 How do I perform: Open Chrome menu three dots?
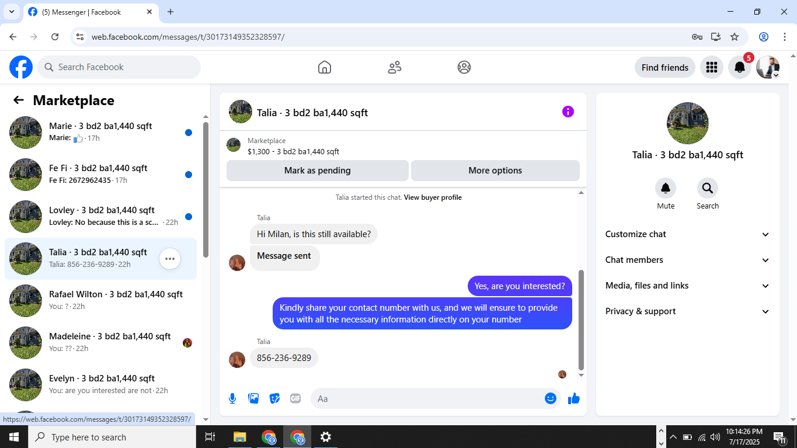(x=785, y=37)
